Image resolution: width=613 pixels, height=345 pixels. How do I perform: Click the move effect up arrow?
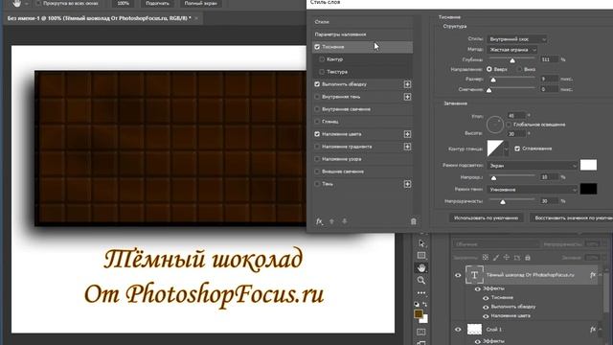331,221
